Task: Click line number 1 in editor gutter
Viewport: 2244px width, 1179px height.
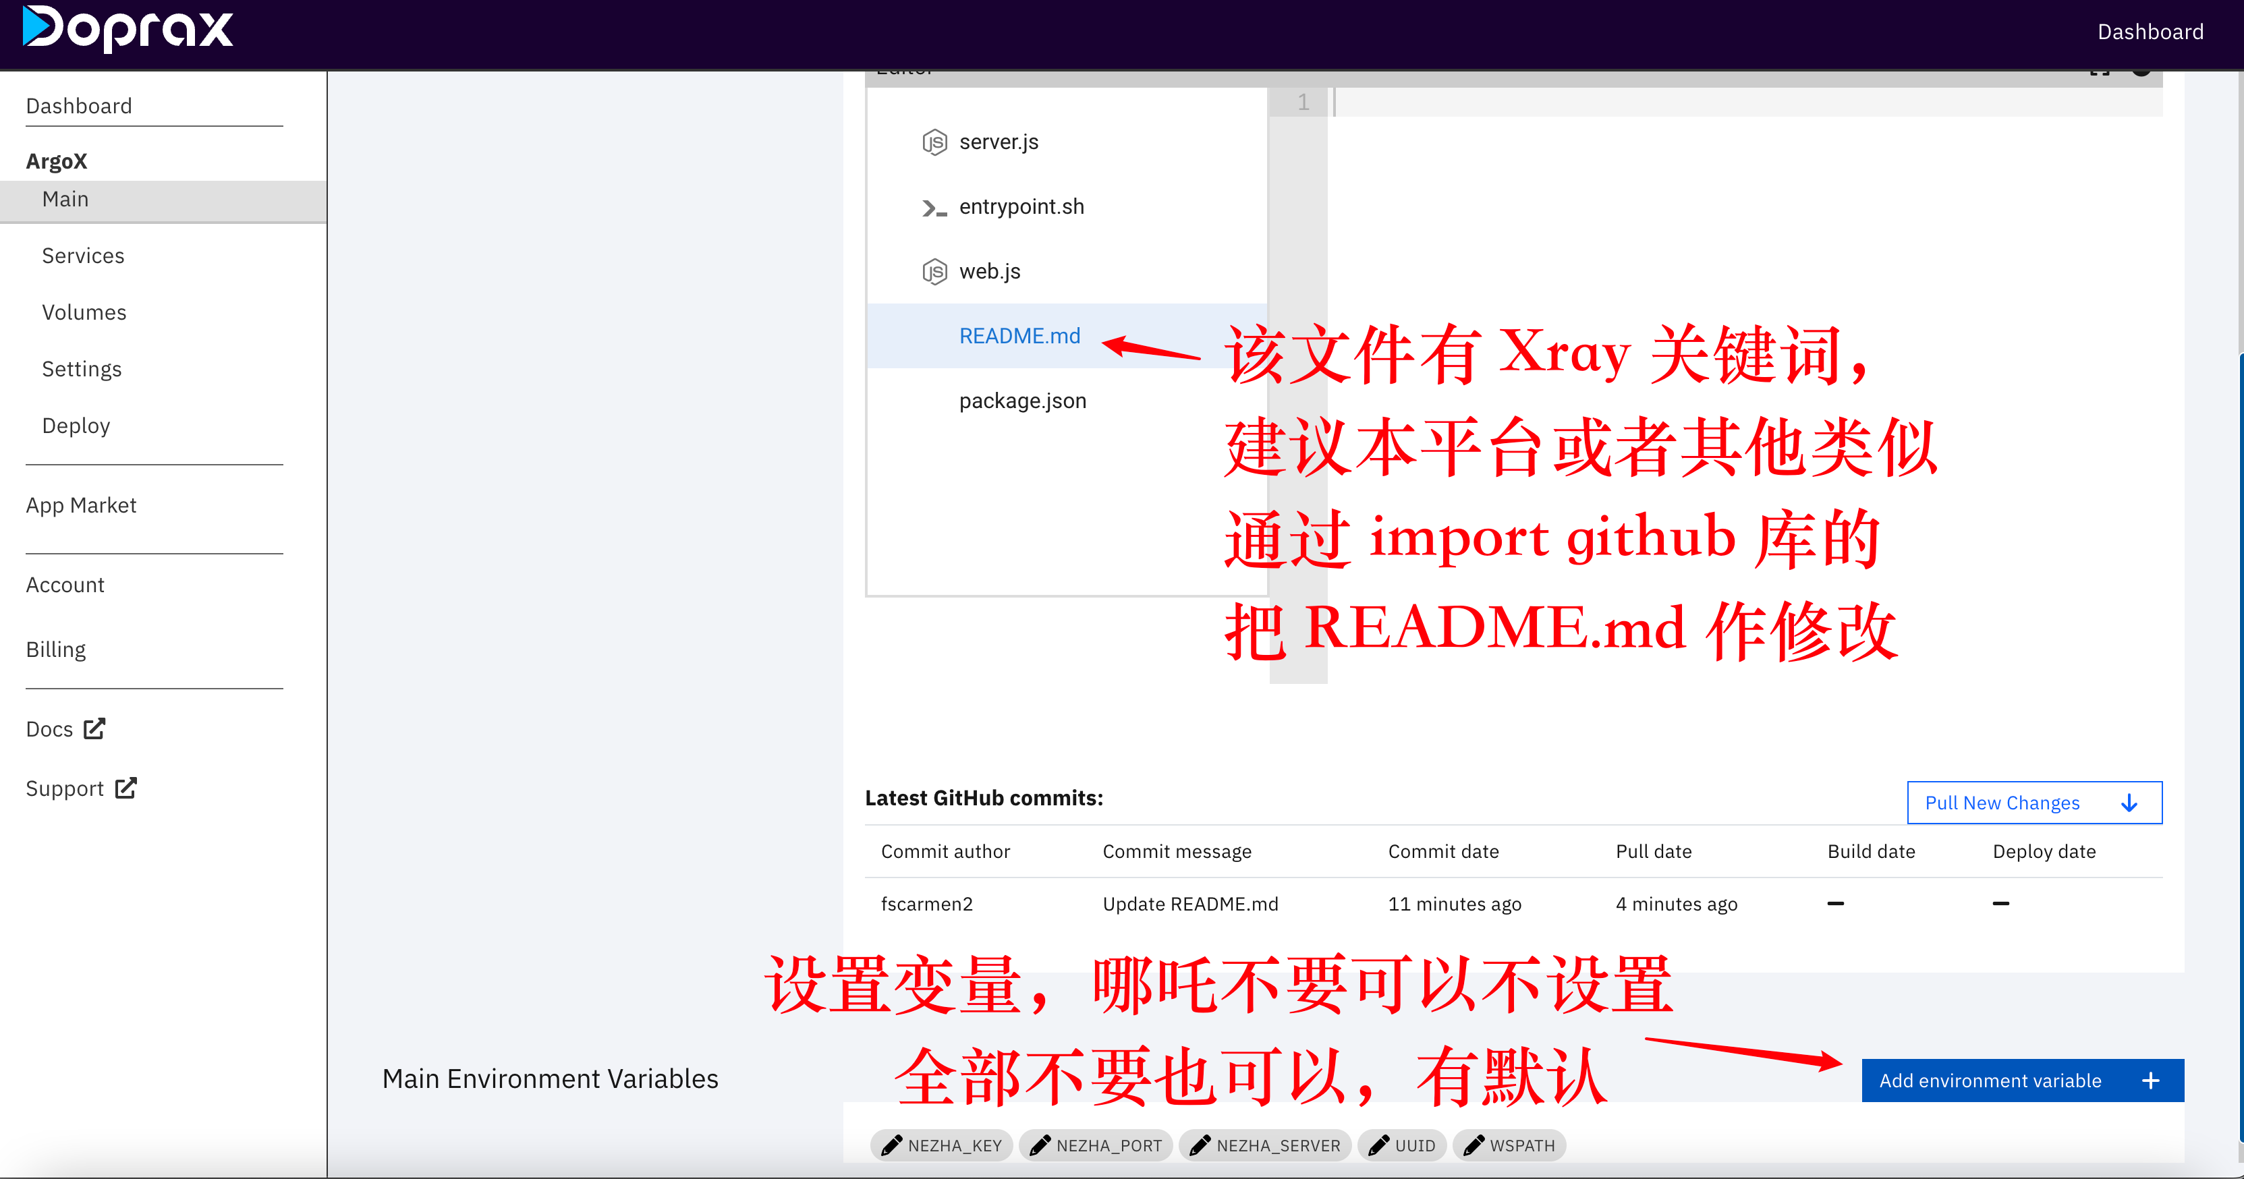Action: pos(1302,102)
